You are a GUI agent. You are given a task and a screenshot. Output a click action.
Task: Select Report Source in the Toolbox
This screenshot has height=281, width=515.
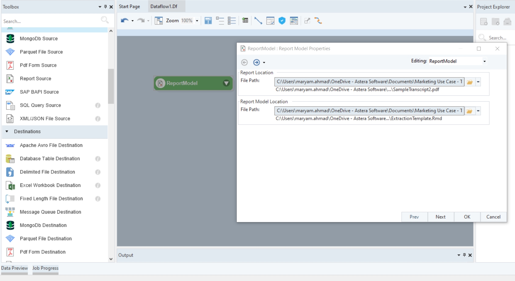[35, 79]
